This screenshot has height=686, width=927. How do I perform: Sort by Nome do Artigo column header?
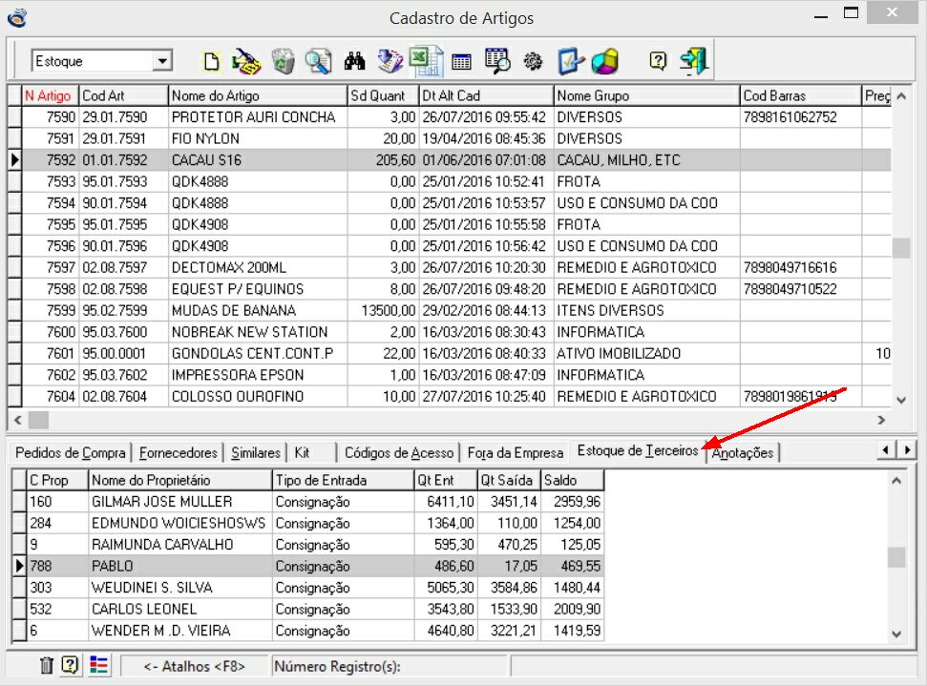(257, 95)
